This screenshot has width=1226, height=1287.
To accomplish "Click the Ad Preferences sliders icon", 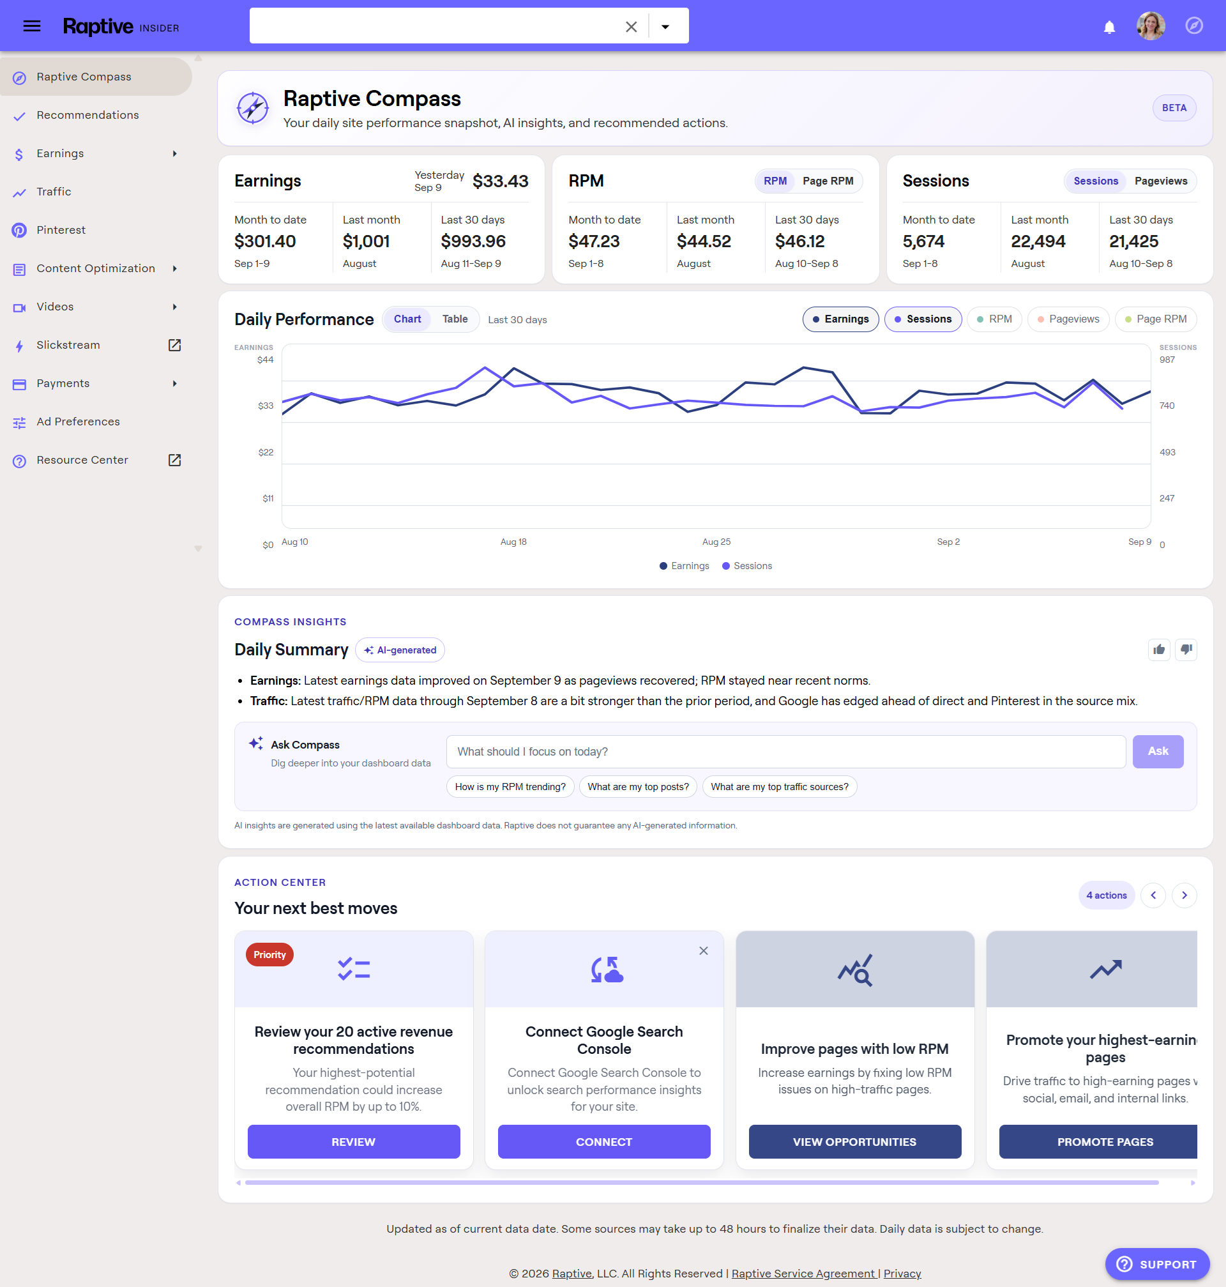I will coord(20,423).
